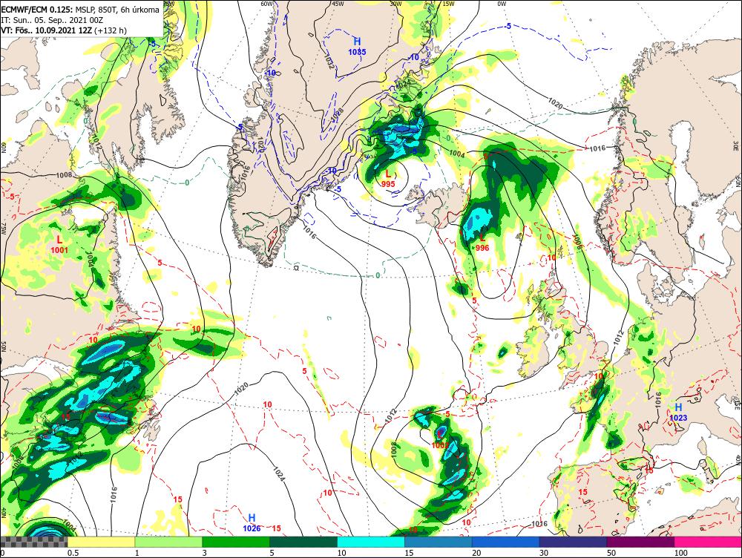Click the H 1035 high over Greenland
Viewport: 742px width, 558px height.
(358, 47)
